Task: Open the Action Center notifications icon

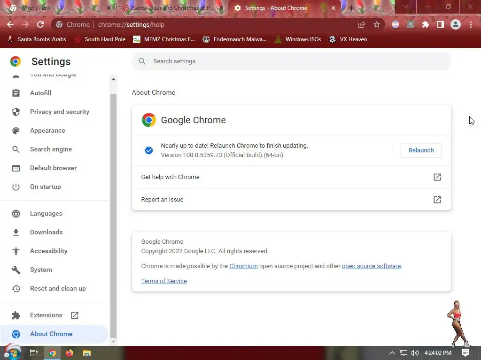Action: pyautogui.click(x=465, y=353)
